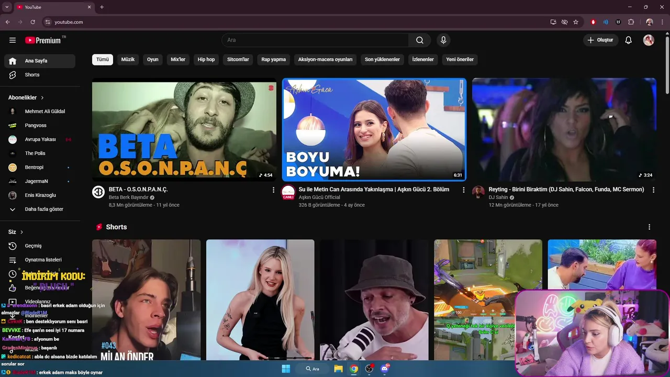Select the İzlenenler filter chip
The height and width of the screenshot is (377, 670).
tap(423, 60)
